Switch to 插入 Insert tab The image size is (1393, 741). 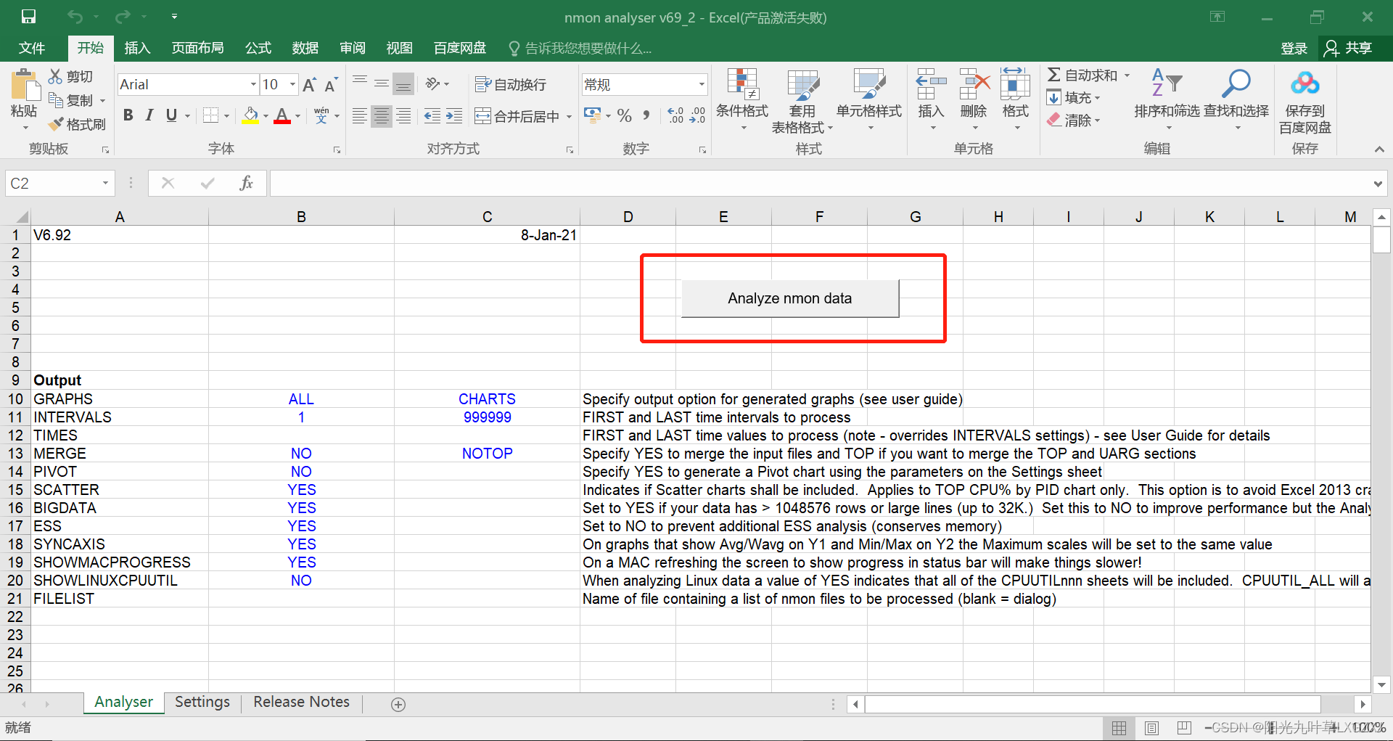(137, 48)
